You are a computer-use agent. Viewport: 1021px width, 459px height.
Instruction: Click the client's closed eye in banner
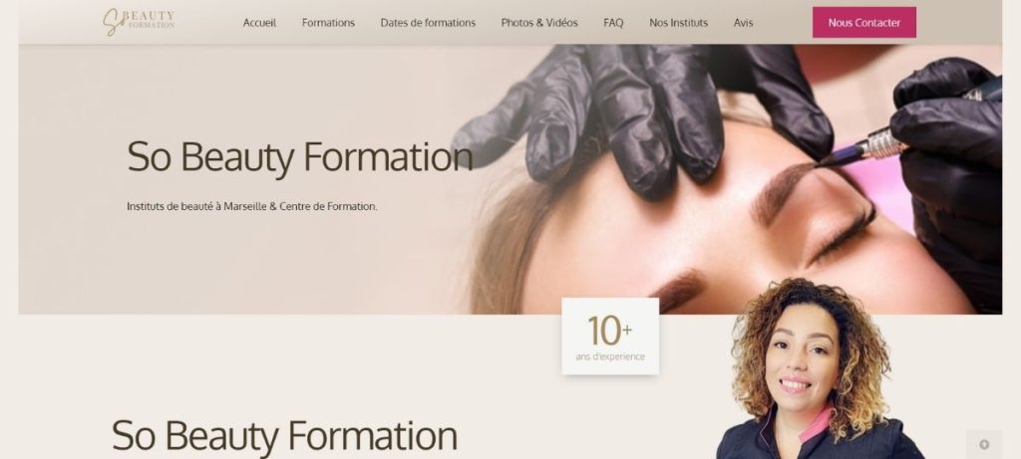[x=842, y=236]
